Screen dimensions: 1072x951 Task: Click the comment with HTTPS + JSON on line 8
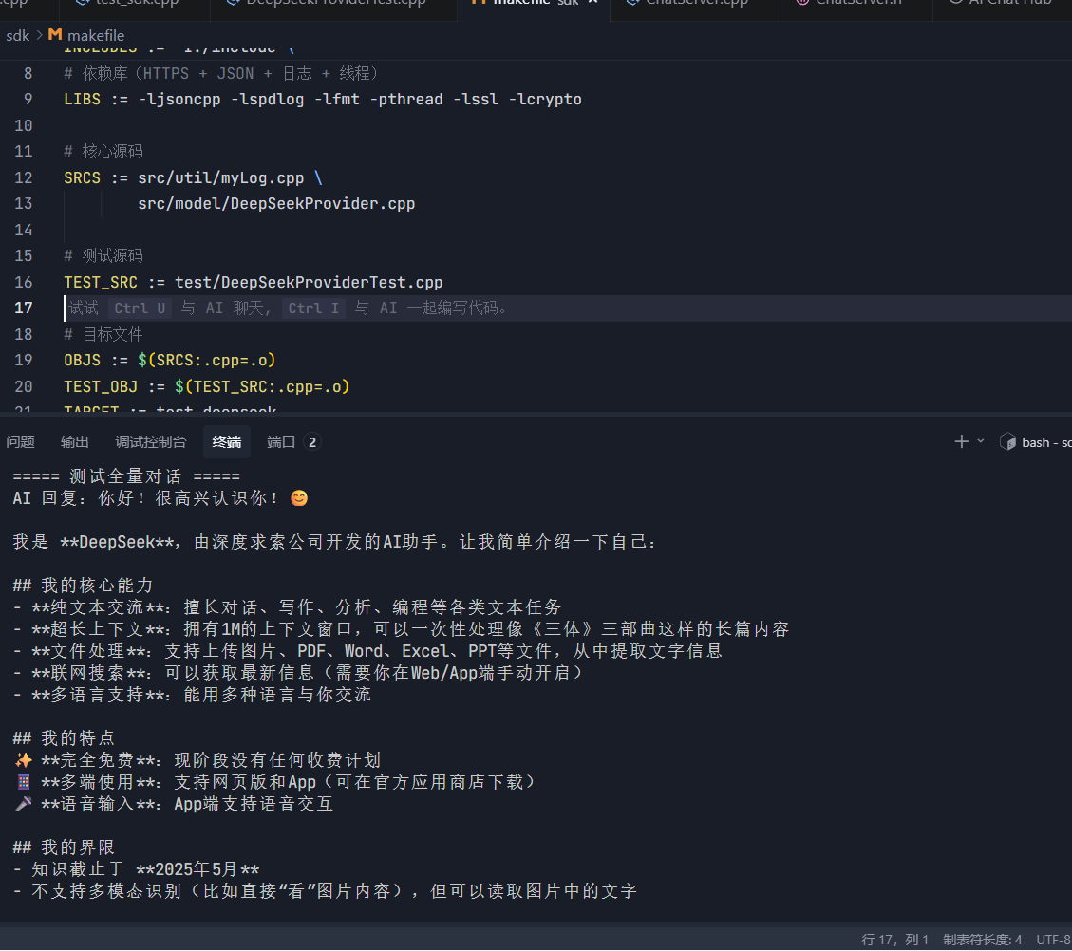click(x=221, y=73)
